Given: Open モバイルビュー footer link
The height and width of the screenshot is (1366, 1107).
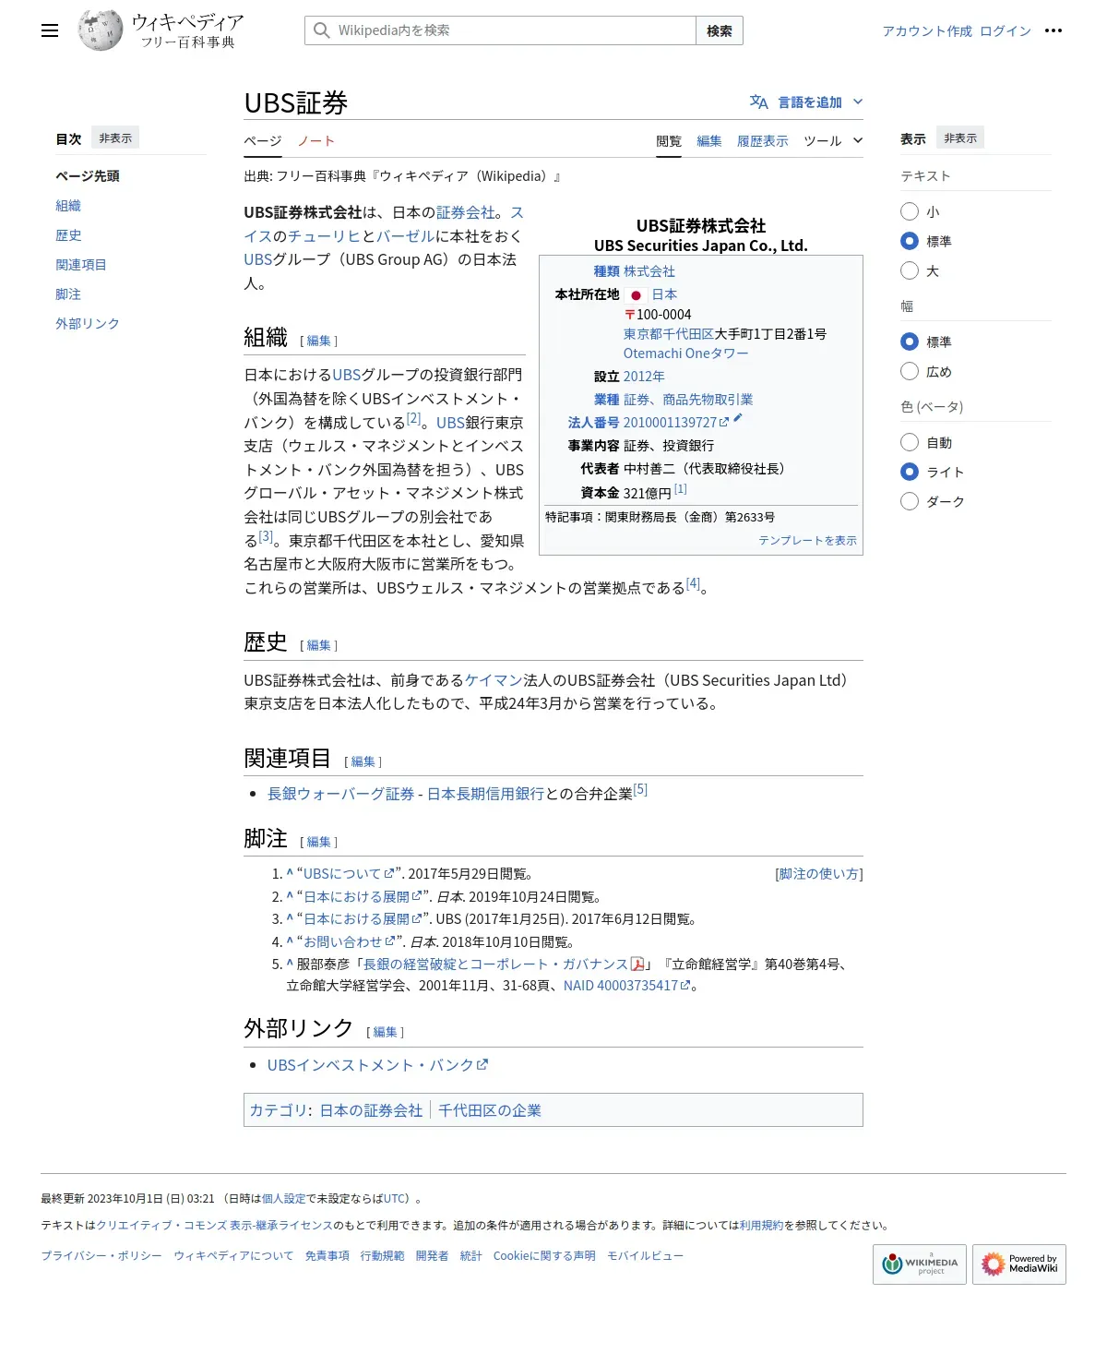Looking at the screenshot, I should (646, 1256).
